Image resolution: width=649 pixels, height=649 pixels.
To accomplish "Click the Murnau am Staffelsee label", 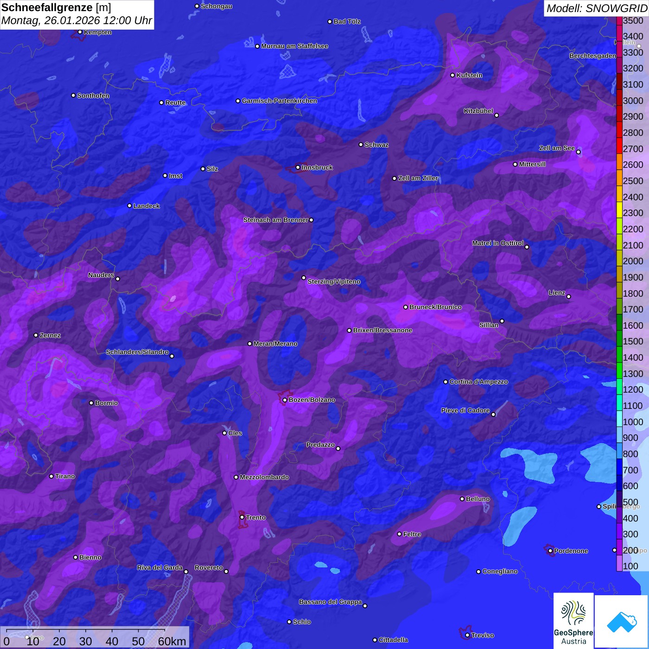I will pyautogui.click(x=295, y=46).
